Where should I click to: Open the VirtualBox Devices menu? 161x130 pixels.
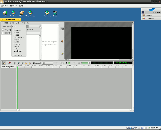tap(14, 5)
